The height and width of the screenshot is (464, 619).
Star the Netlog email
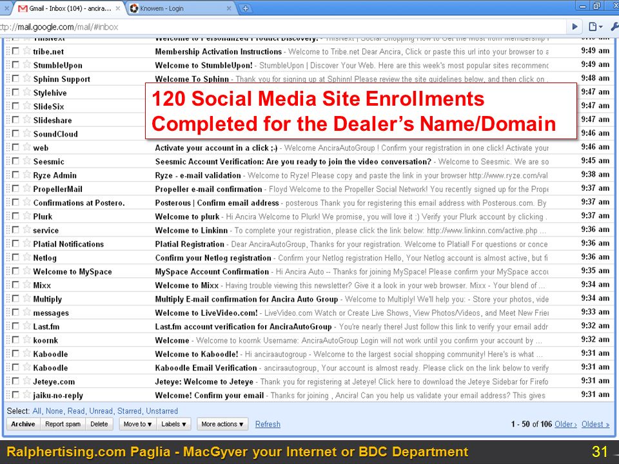pos(27,257)
